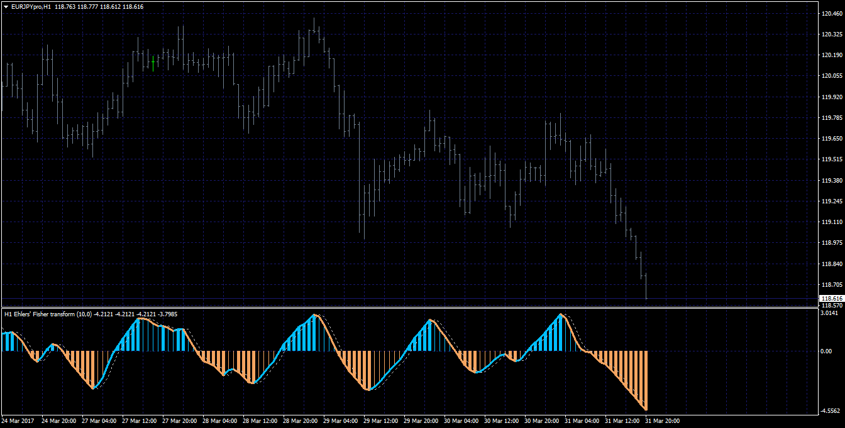The width and height of the screenshot is (845, 428).
Task: Click the 24 Mar 2017 date label
Action: 17,421
